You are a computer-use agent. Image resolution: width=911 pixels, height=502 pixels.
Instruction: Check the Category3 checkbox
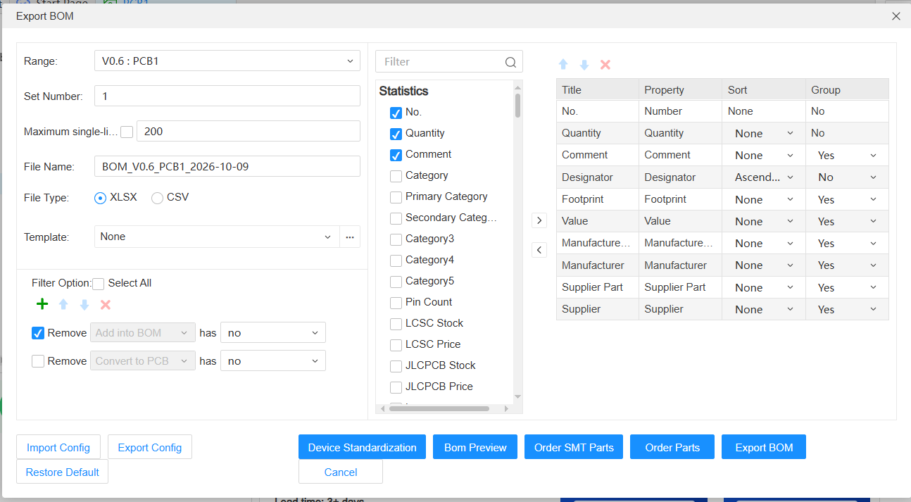point(396,239)
